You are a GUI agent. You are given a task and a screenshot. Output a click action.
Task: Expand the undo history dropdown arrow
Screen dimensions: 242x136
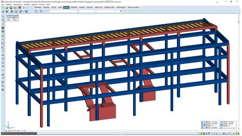point(26,8)
